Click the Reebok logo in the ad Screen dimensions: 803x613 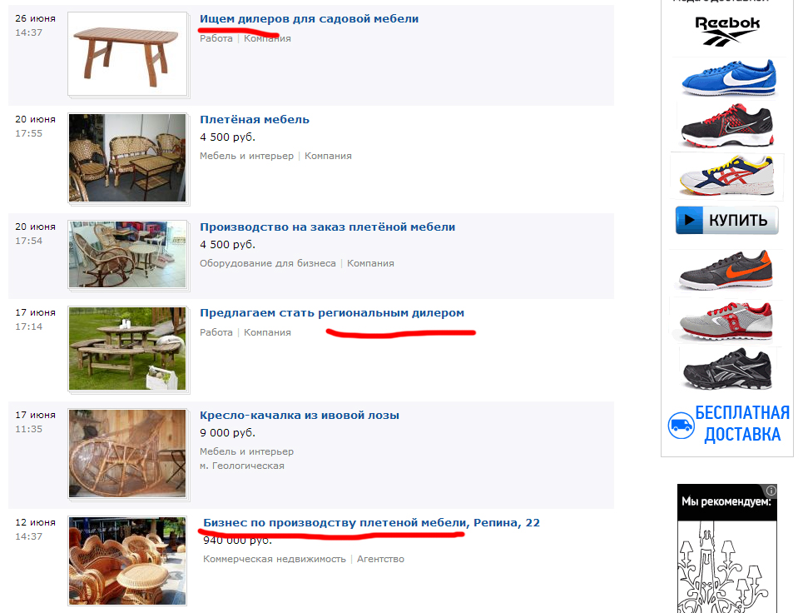tap(726, 32)
